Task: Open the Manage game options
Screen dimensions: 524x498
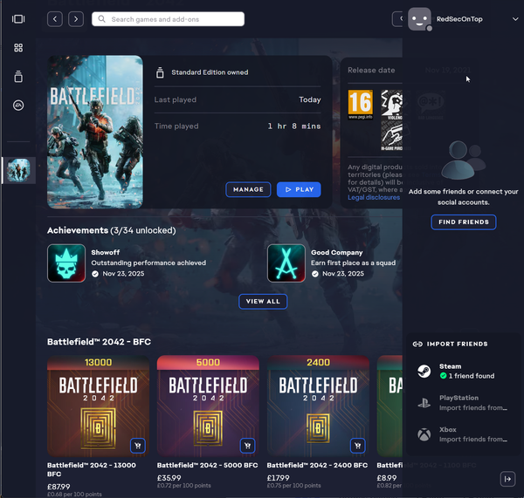Action: 248,189
